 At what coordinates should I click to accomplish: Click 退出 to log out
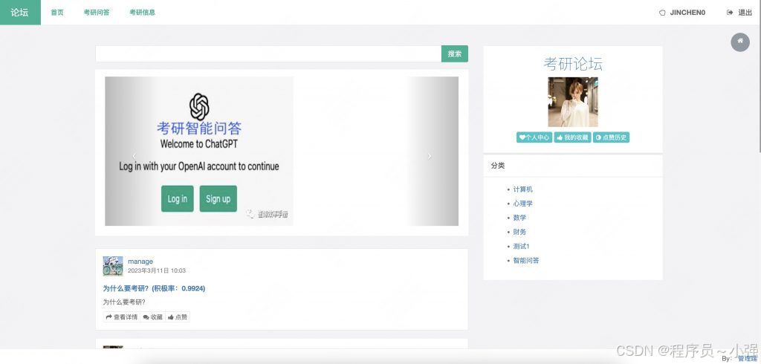click(739, 13)
